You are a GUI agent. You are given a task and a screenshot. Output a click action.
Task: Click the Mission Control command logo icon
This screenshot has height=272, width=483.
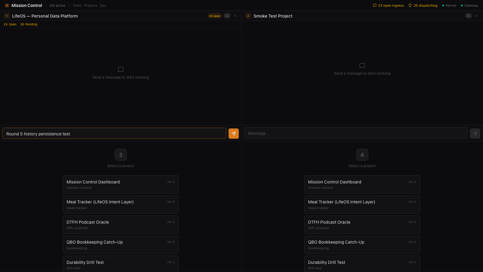[7, 5]
